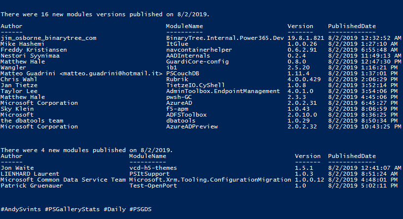Viewport: 403px width, 219px height.
Task: Select author Nestori Syynimaa
Action: (30, 56)
